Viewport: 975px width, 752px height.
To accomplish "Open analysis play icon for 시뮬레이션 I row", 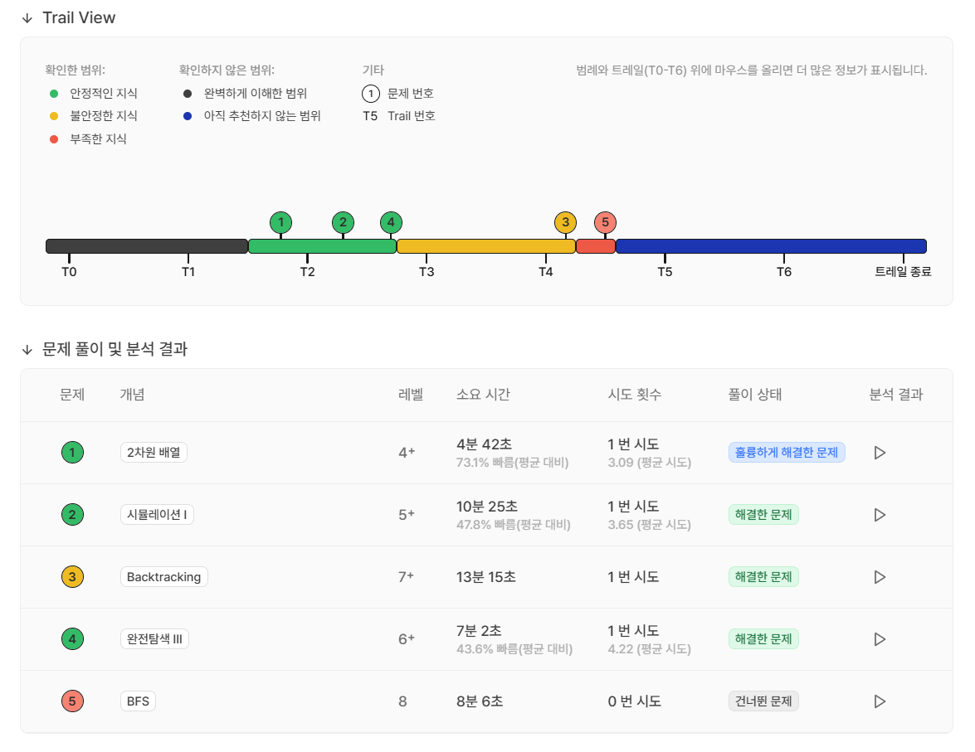I will [880, 515].
